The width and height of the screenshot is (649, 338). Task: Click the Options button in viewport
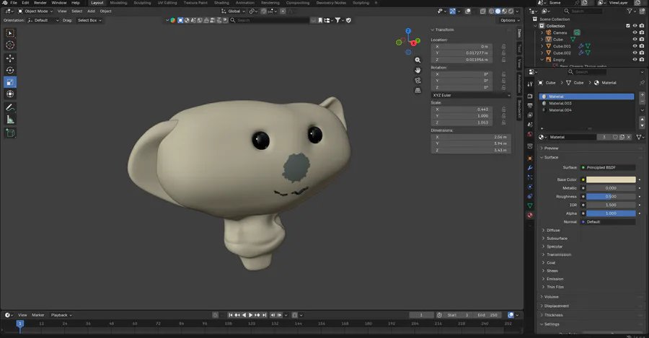coord(509,20)
